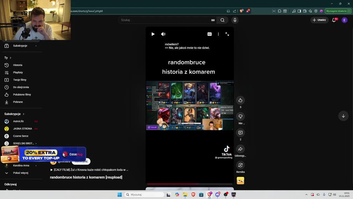Click the share page icon in address bar

point(234,11)
